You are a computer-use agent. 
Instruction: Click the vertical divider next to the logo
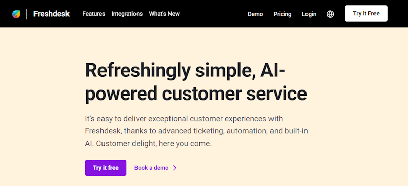click(27, 14)
